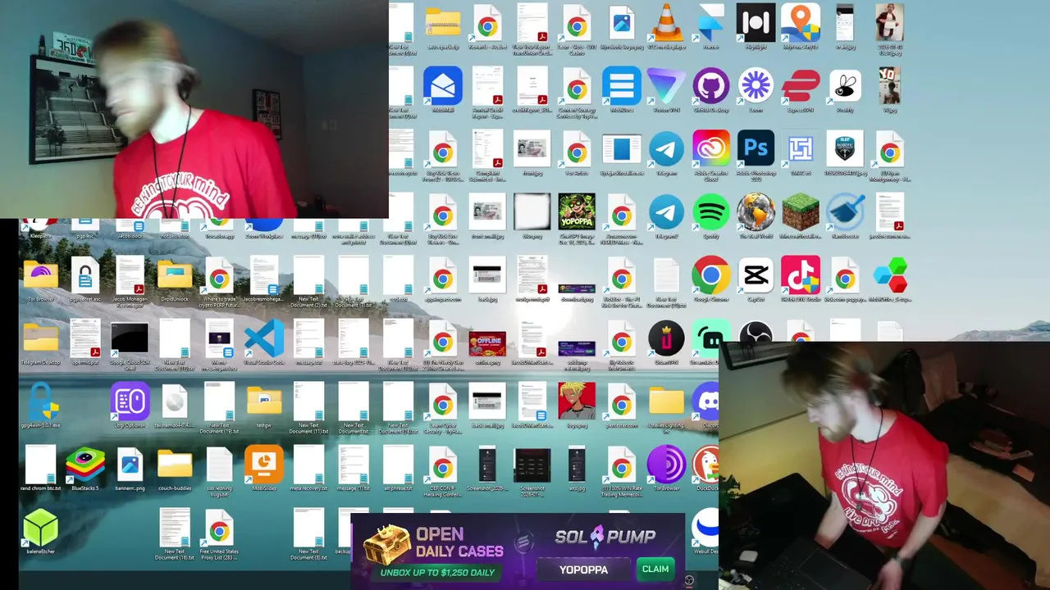The image size is (1050, 590).
Task: Select the 'meta recovery.txt' file
Action: (x=308, y=467)
